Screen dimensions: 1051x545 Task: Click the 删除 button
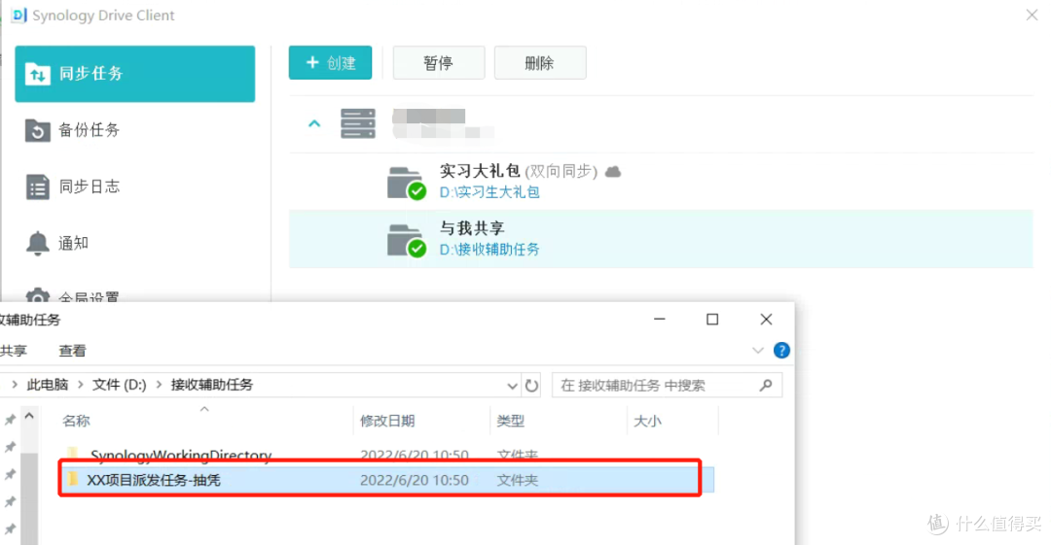pyautogui.click(x=540, y=63)
